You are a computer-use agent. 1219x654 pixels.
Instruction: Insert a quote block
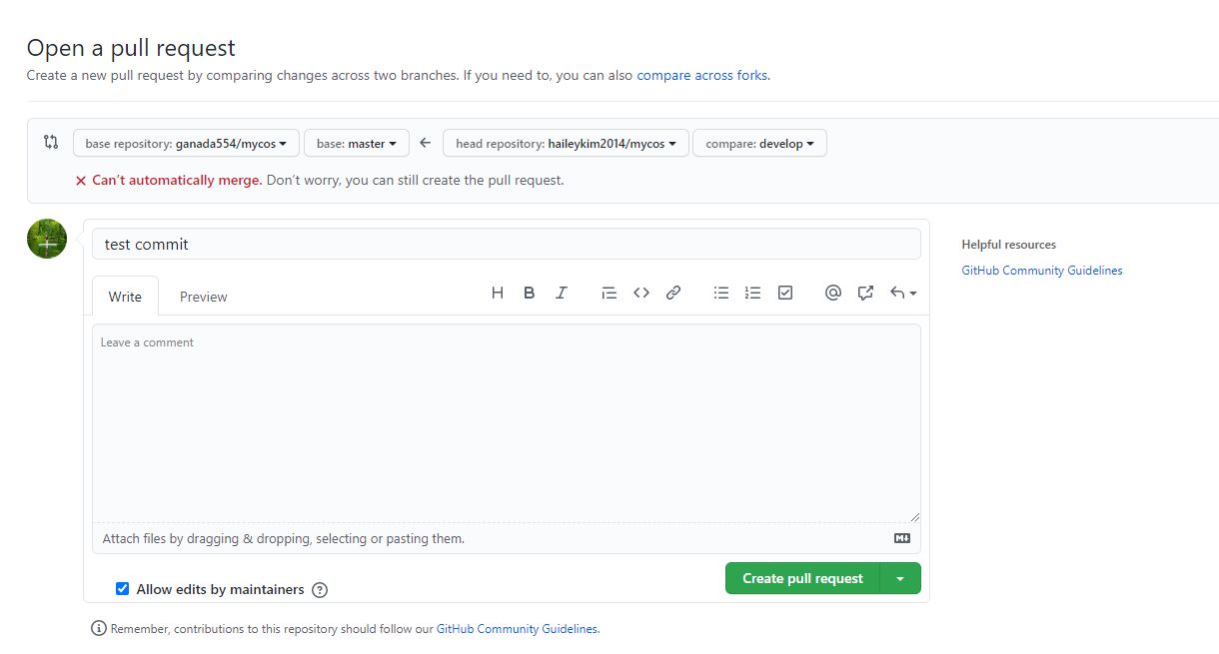[x=609, y=293]
